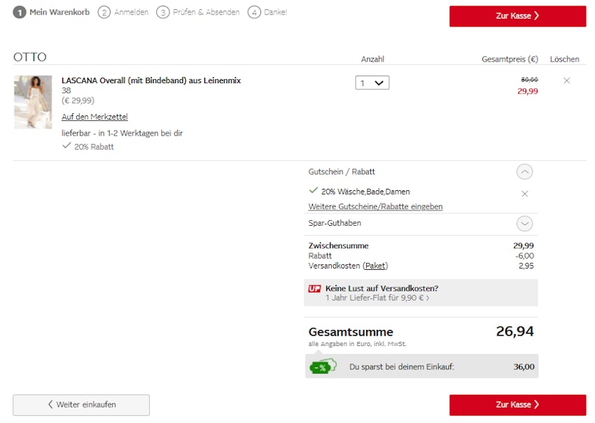Add the Overall to the Merkzettel
This screenshot has height=423, width=595.
pyautogui.click(x=94, y=116)
